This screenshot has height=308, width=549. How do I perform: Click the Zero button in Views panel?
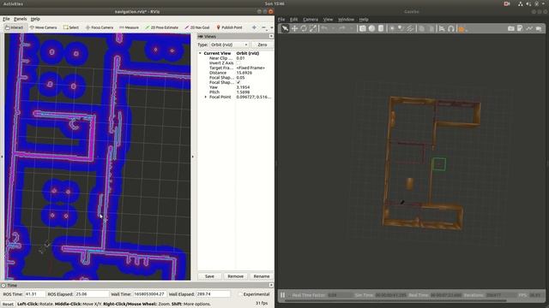[x=262, y=44]
